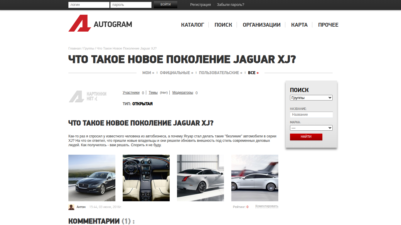Click the red Найти search button
Image resolution: width=401 pixels, height=225 pixels.
tap(306, 137)
